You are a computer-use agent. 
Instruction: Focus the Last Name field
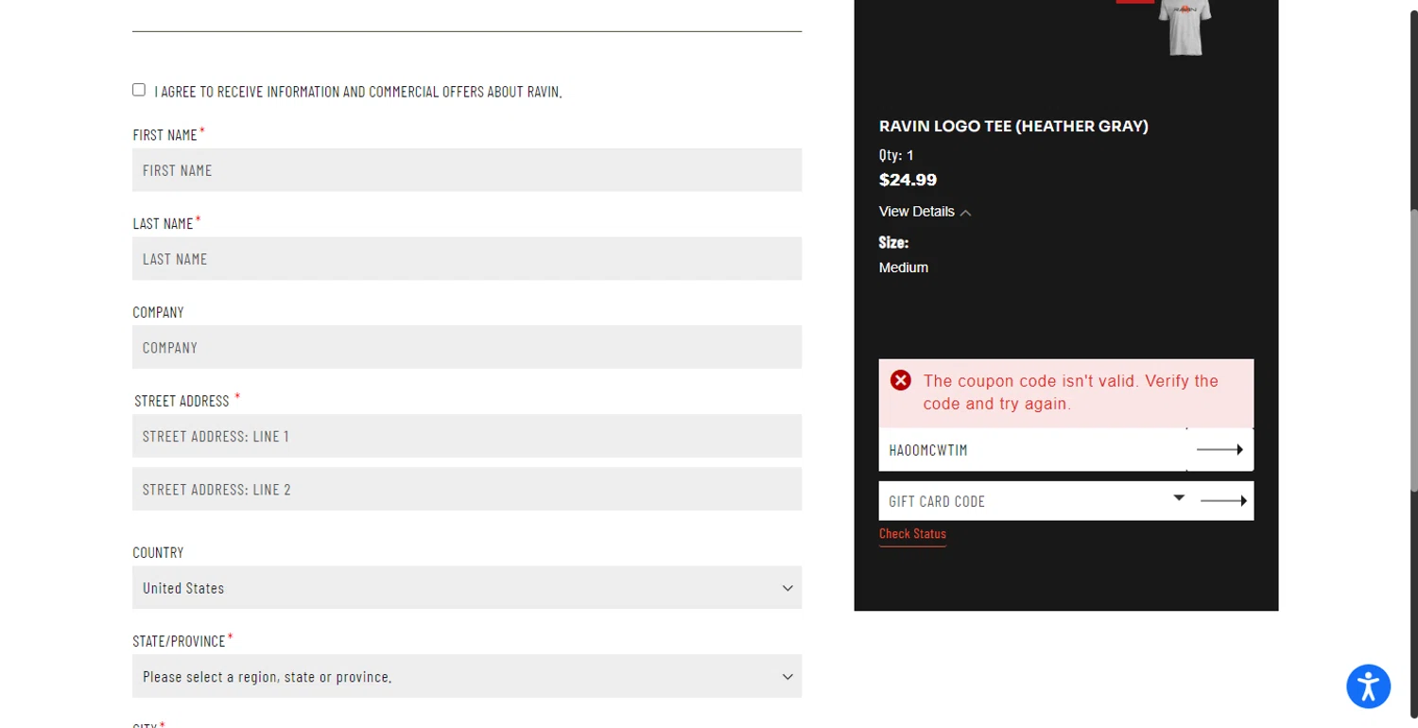click(x=467, y=259)
